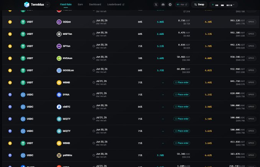Open the Discord icon link
Viewport: 260px width, 167px height.
coord(163,5)
